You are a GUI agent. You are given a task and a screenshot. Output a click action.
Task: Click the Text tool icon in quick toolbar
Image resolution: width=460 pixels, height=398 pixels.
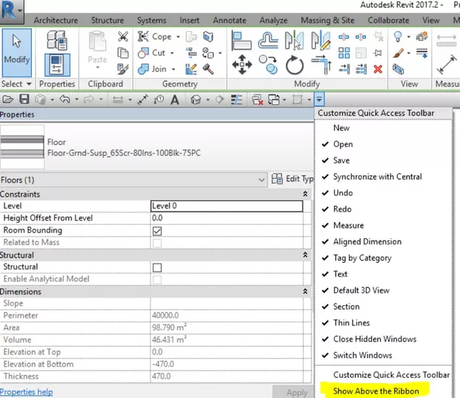pyautogui.click(x=174, y=99)
